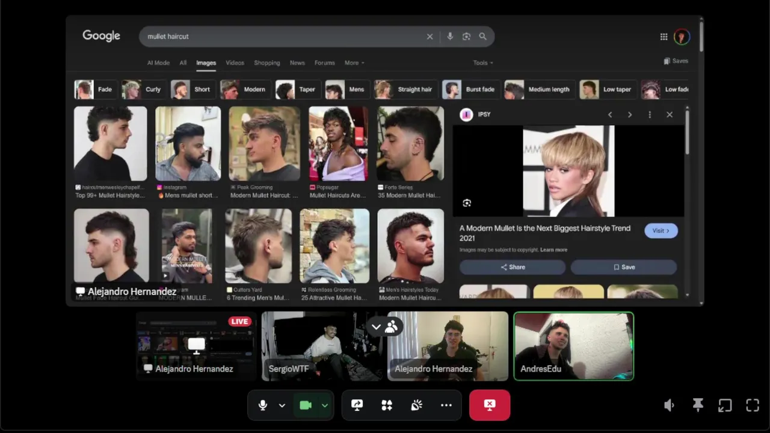Open the Google apps grid icon
The height and width of the screenshot is (433, 770).
pos(664,37)
